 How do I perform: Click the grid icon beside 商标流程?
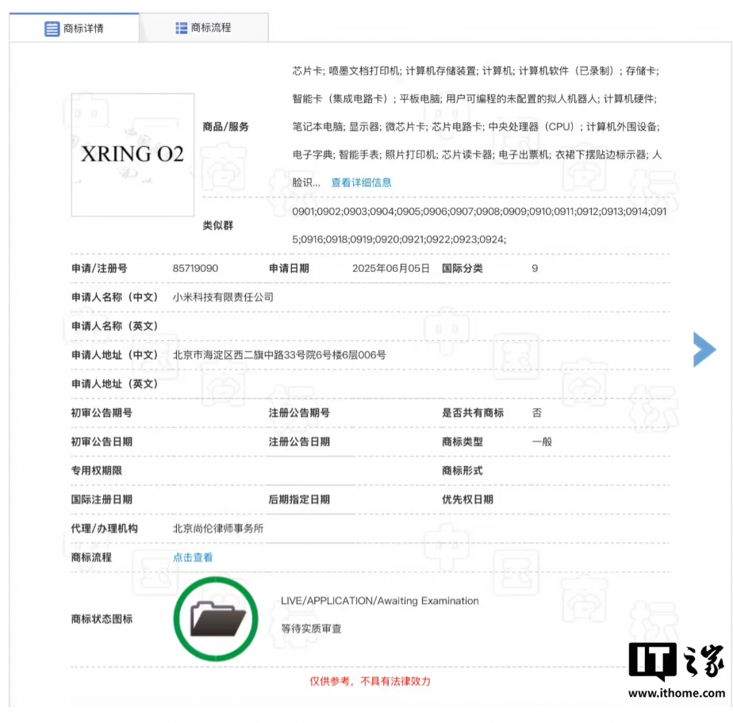click(181, 28)
